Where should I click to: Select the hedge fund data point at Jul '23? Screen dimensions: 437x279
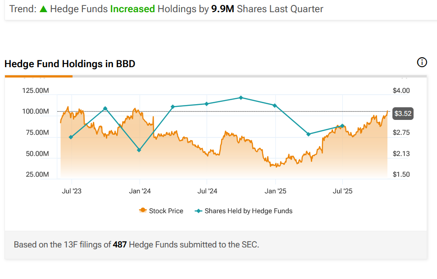coord(71,137)
